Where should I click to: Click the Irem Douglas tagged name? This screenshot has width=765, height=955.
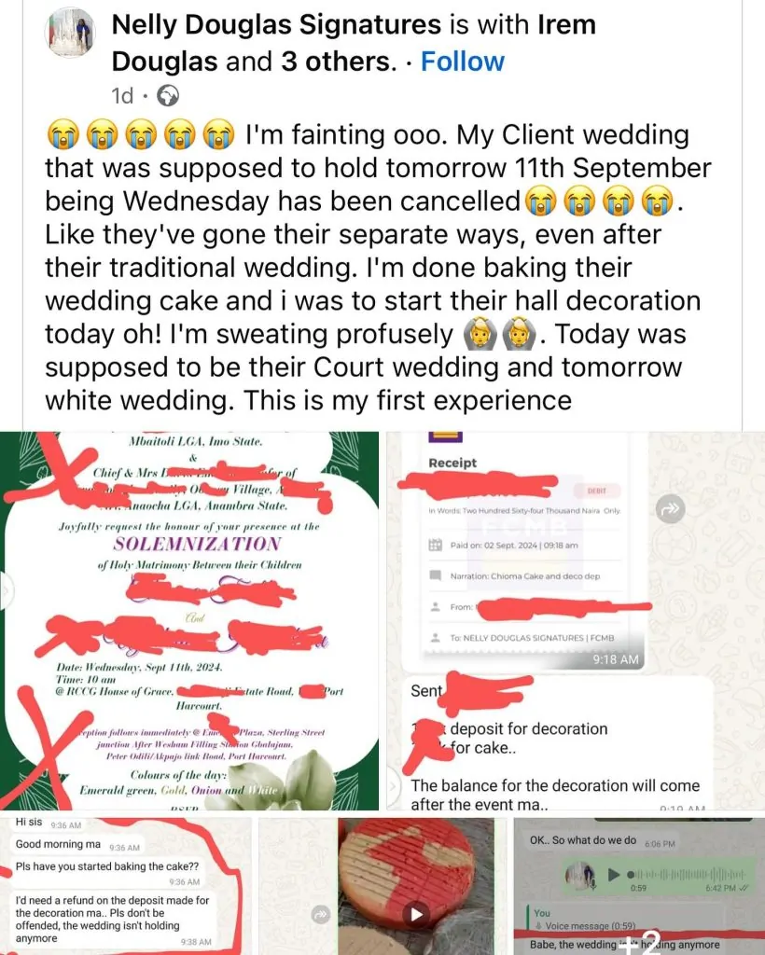click(x=354, y=43)
